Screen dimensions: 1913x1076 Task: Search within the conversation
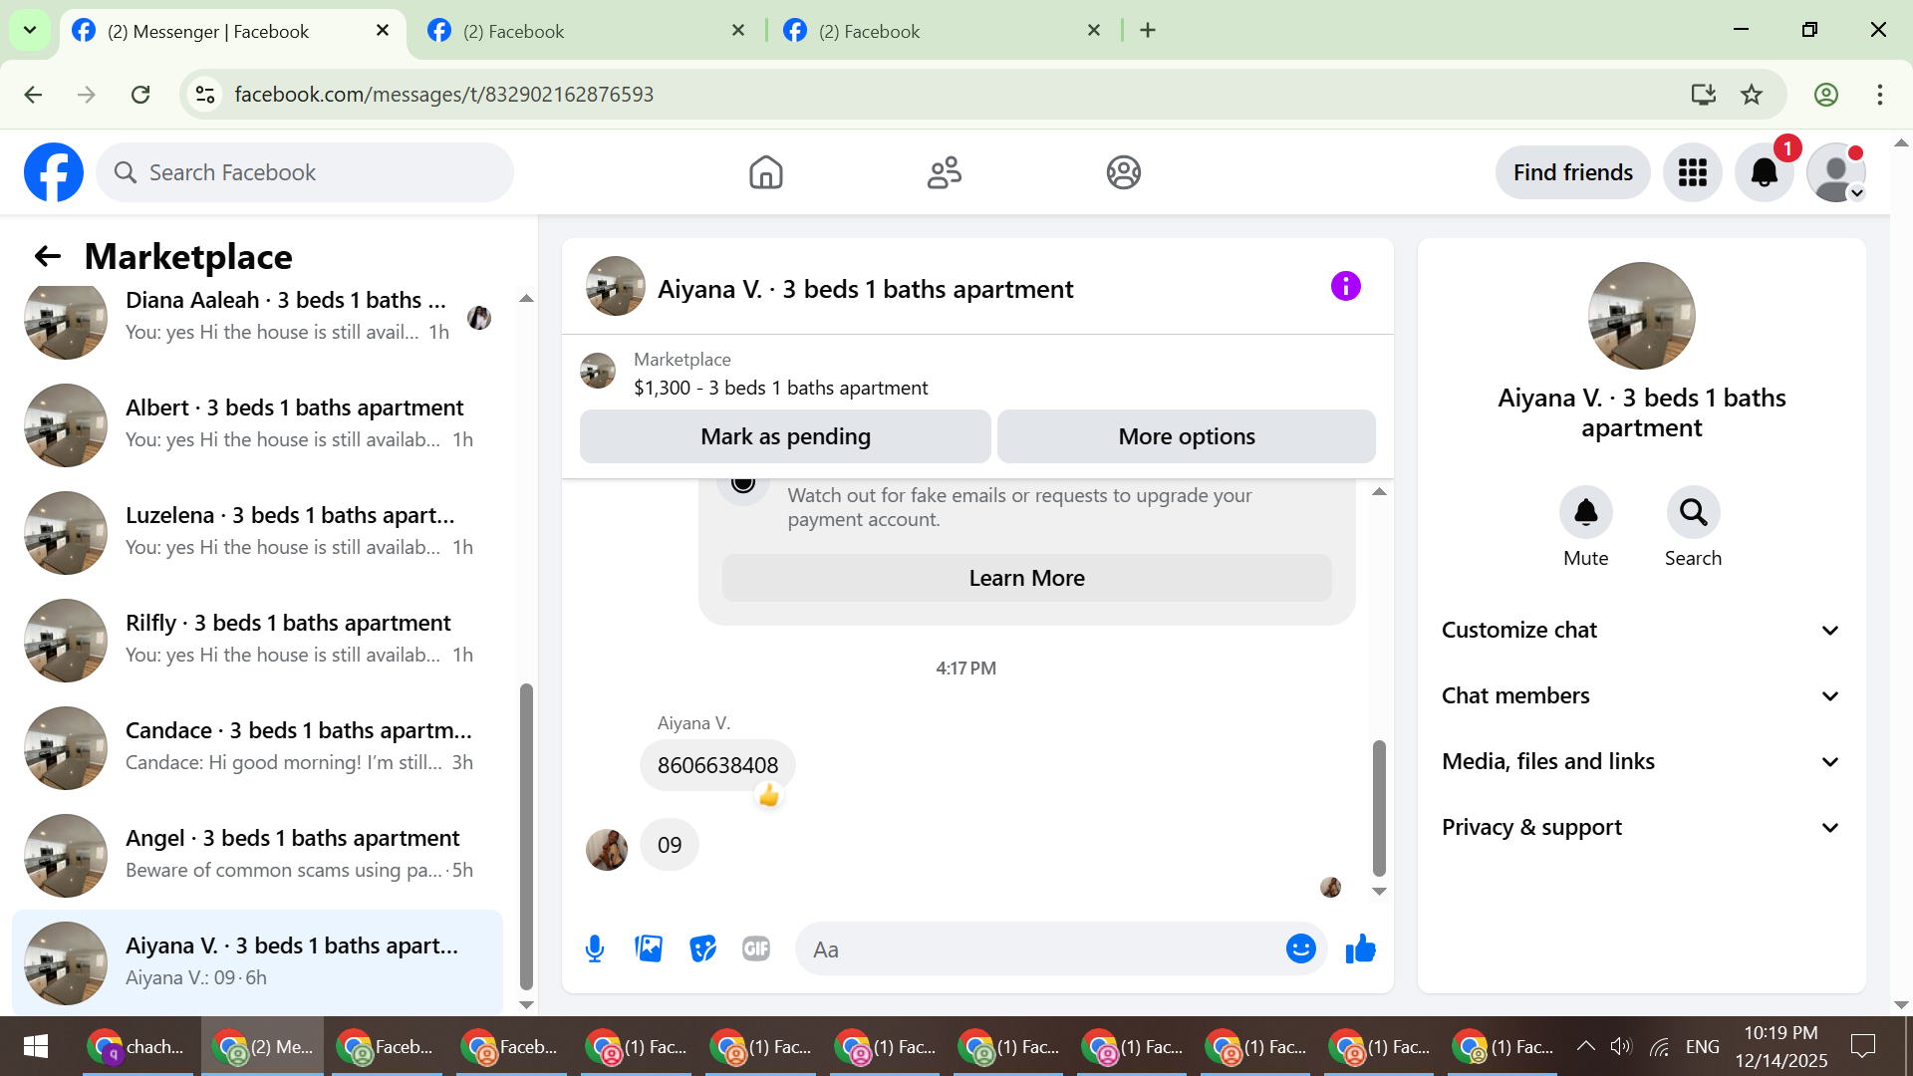pos(1693,512)
